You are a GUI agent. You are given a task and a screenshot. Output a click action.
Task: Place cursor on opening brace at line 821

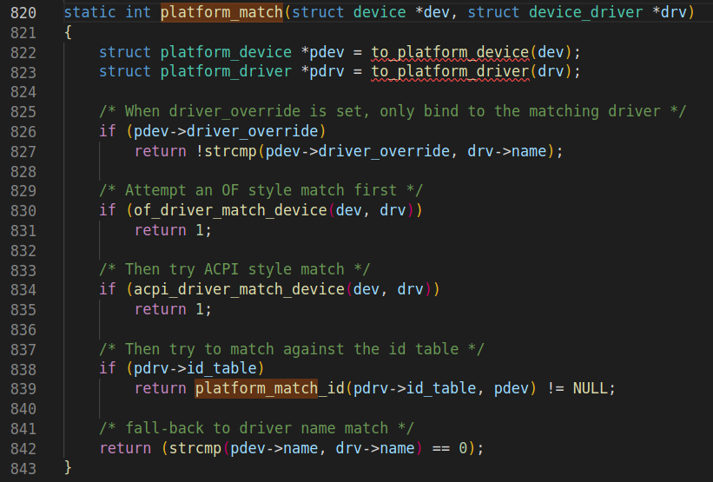69,32
